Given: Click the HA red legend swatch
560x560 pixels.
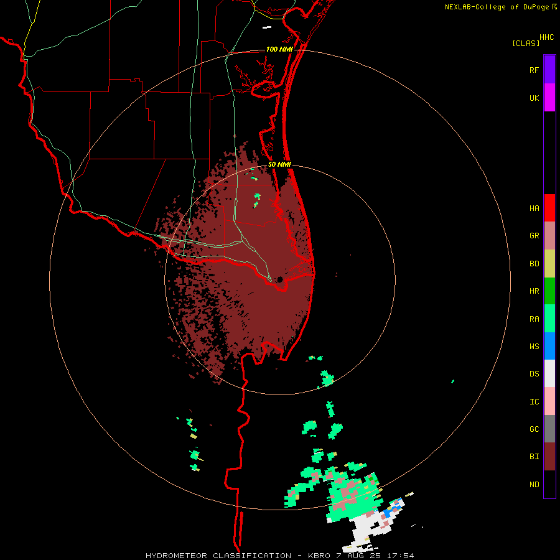Looking at the screenshot, I should click(549, 208).
